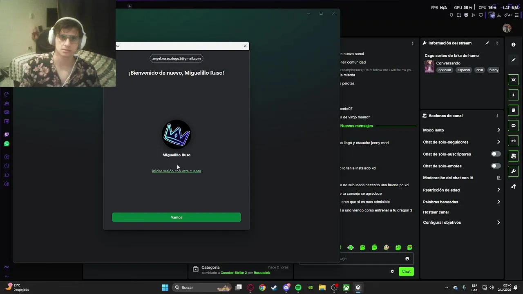This screenshot has width=523, height=294.
Task: Click the green Vamos button
Action: [x=177, y=217]
